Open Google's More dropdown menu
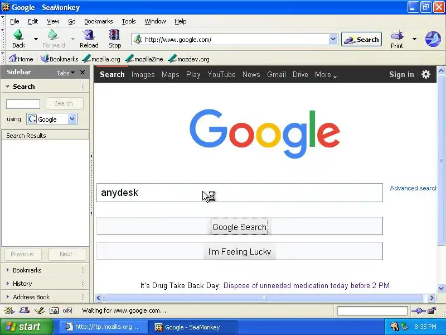 (x=326, y=75)
